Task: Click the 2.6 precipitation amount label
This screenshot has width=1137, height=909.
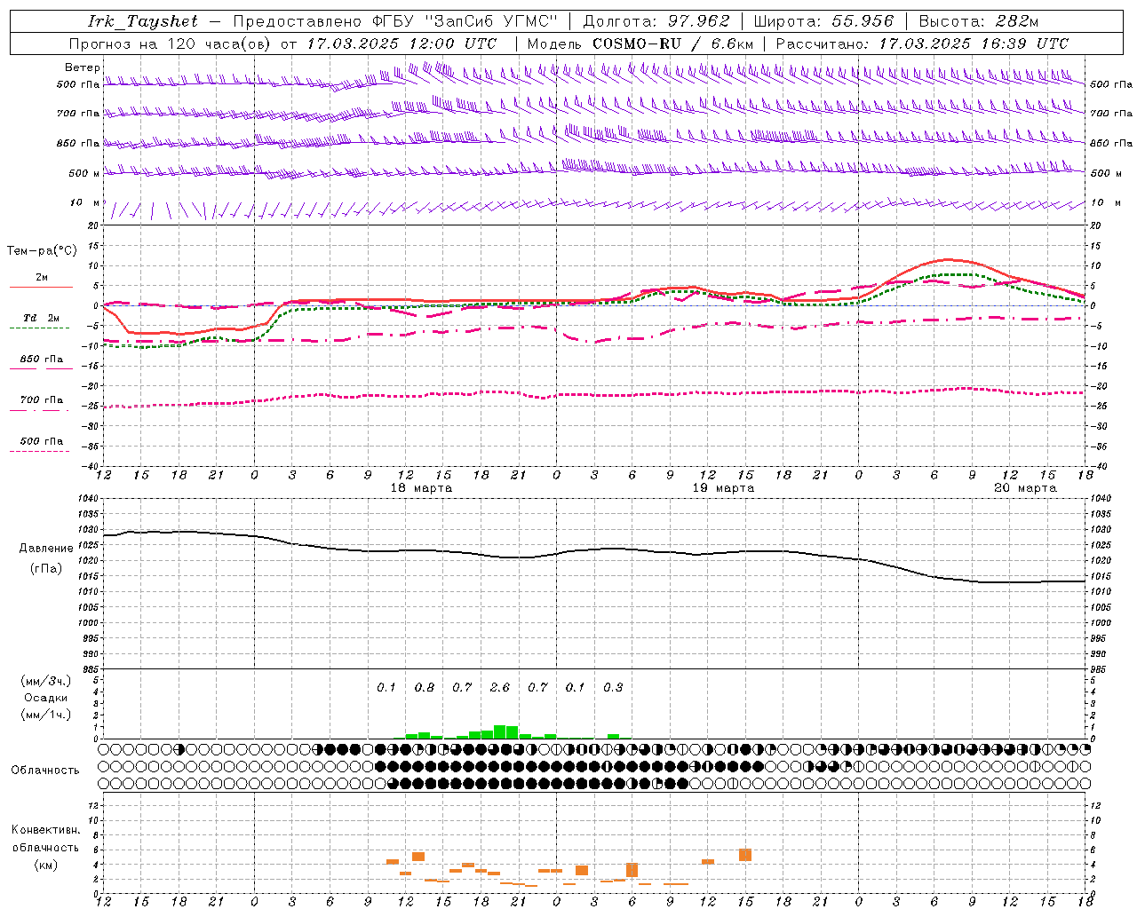Action: [x=500, y=687]
